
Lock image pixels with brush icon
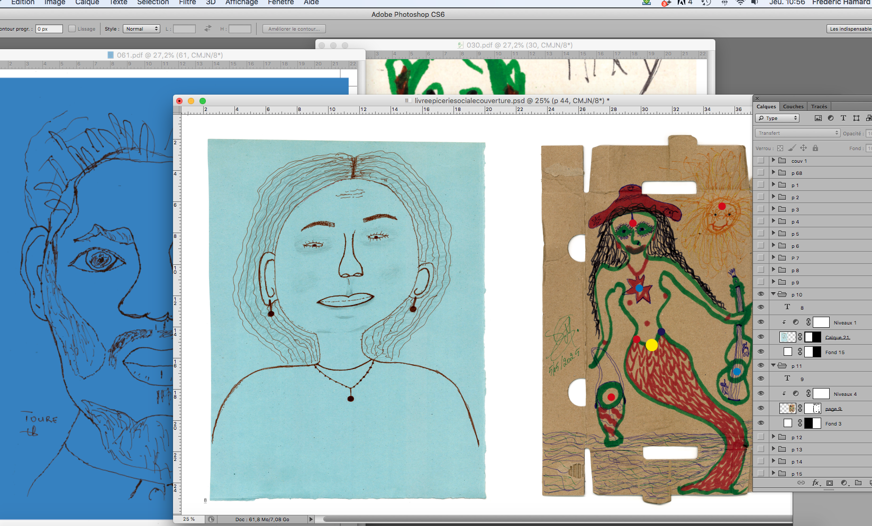point(792,148)
